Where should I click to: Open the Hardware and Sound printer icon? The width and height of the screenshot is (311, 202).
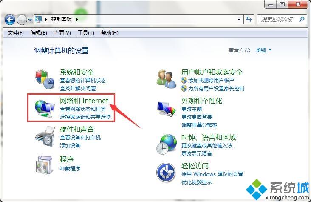click(x=45, y=137)
